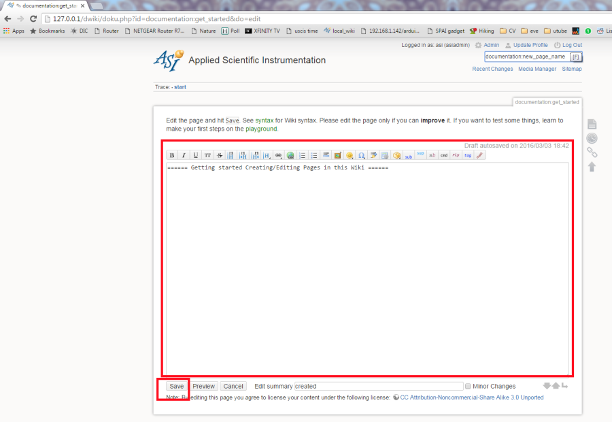Click the back-to-top arrow icon
This screenshot has height=422, width=612.
pyautogui.click(x=592, y=166)
